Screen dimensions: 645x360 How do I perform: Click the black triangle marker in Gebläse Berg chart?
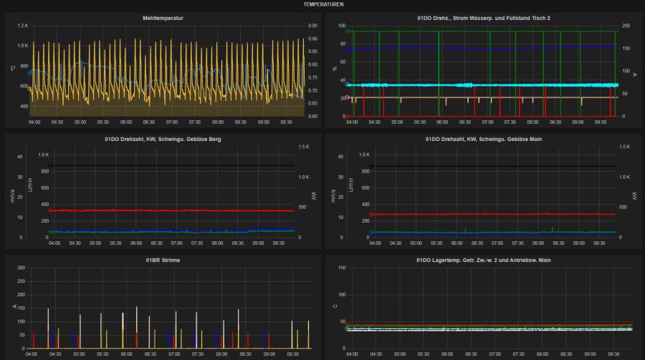pyautogui.click(x=50, y=165)
